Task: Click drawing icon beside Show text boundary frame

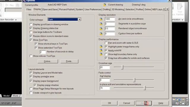Action: [101, 54]
